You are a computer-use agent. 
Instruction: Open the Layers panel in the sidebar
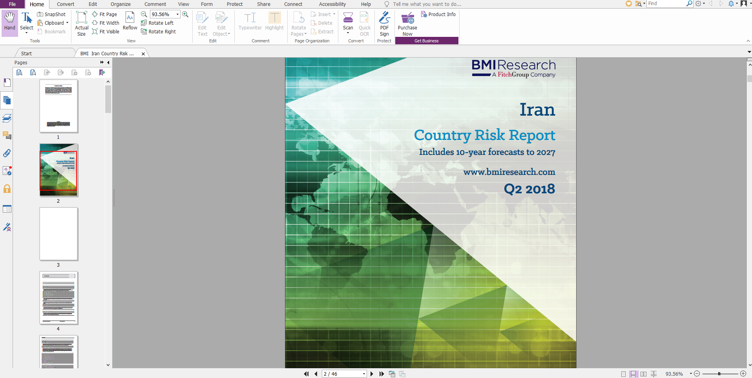pos(7,118)
